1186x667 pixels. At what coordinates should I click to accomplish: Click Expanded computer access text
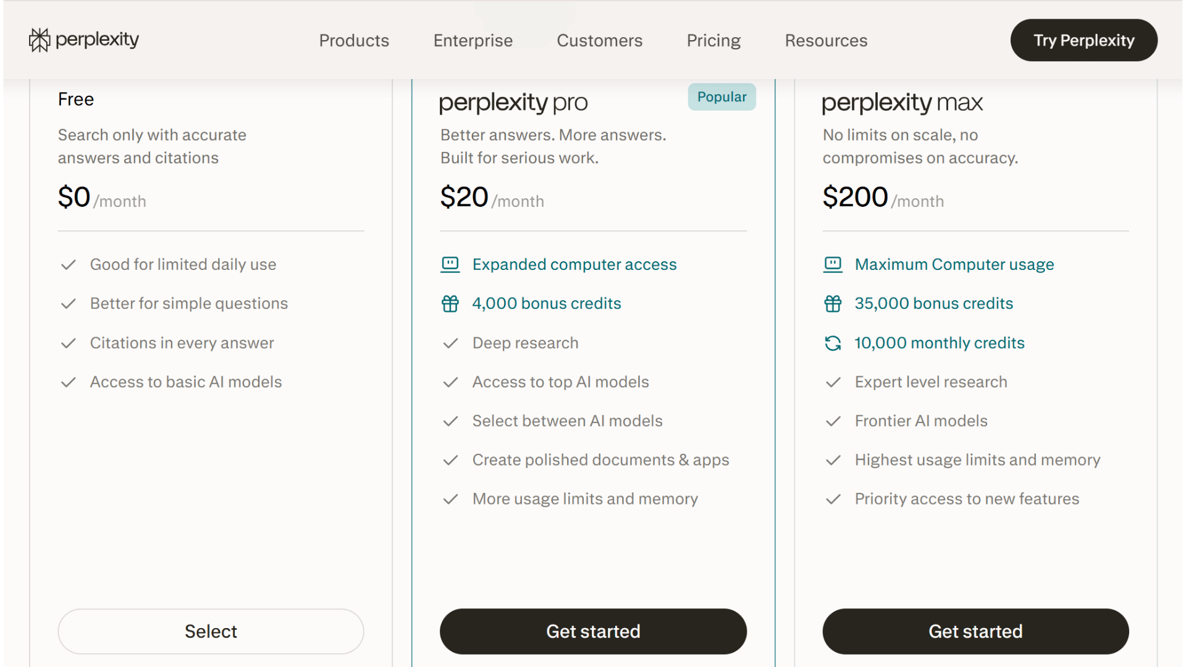click(x=574, y=265)
